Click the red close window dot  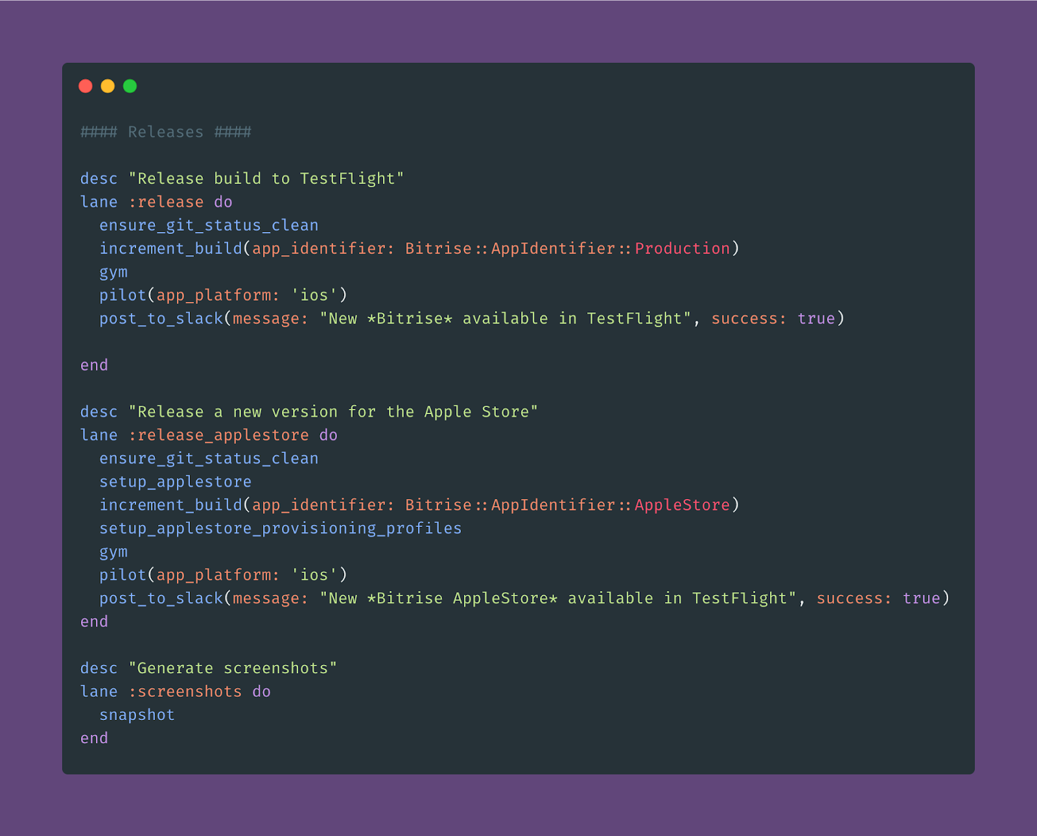(86, 86)
